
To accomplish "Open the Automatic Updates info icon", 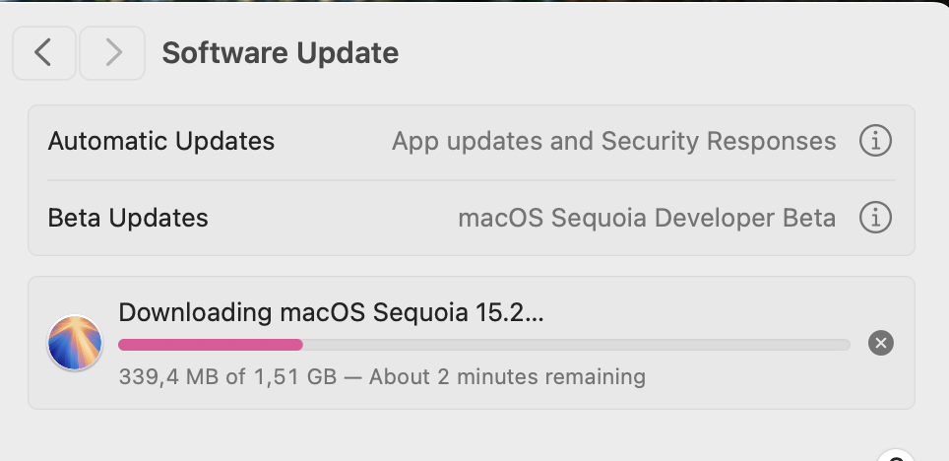I will tap(875, 141).
